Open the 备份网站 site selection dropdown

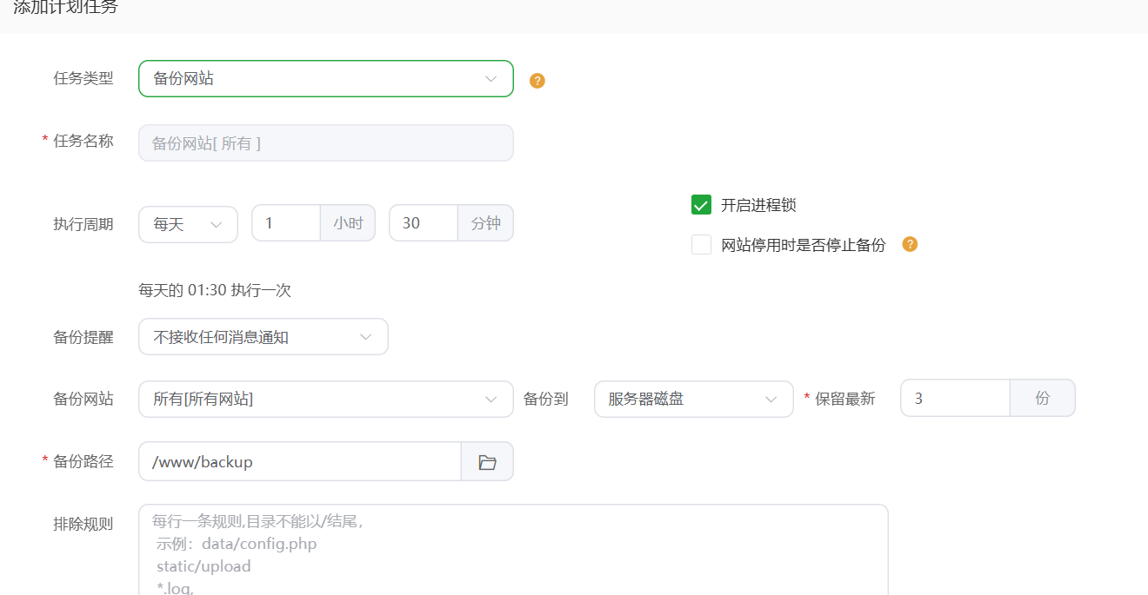pyautogui.click(x=325, y=399)
